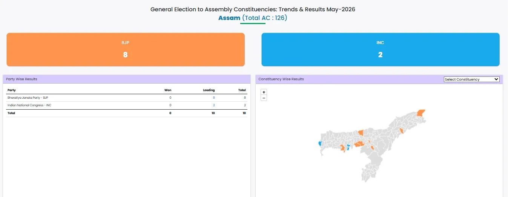
Task: Zoom in on the map with plus button
Action: 264,92
